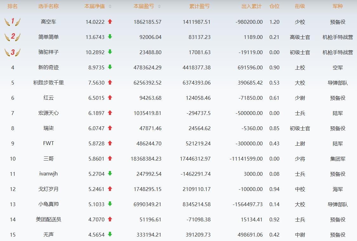Click green down arrow beside 13.6743
Image resolution: width=357 pixels, height=241 pixels.
click(110, 37)
